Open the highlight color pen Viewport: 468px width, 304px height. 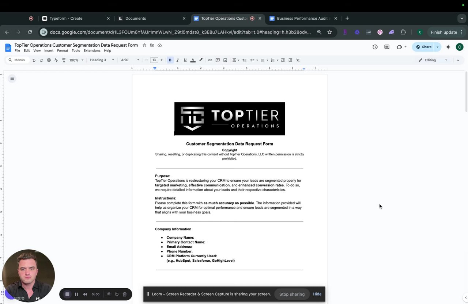201,60
